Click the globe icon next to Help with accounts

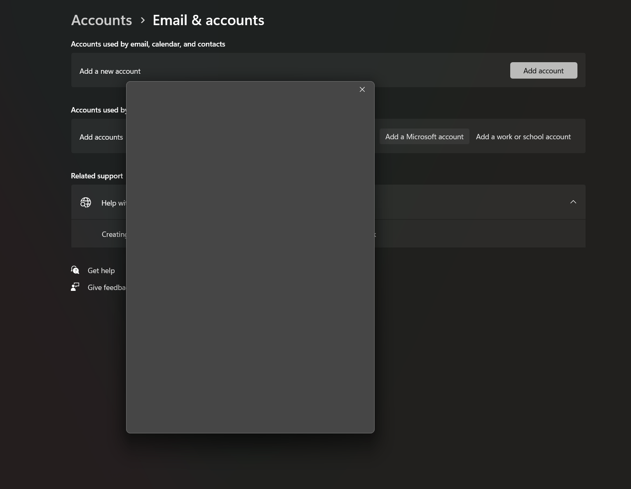pyautogui.click(x=85, y=202)
